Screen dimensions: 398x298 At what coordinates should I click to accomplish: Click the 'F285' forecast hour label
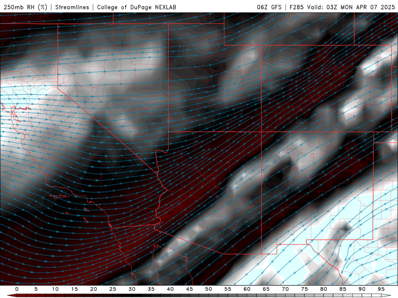(297, 7)
